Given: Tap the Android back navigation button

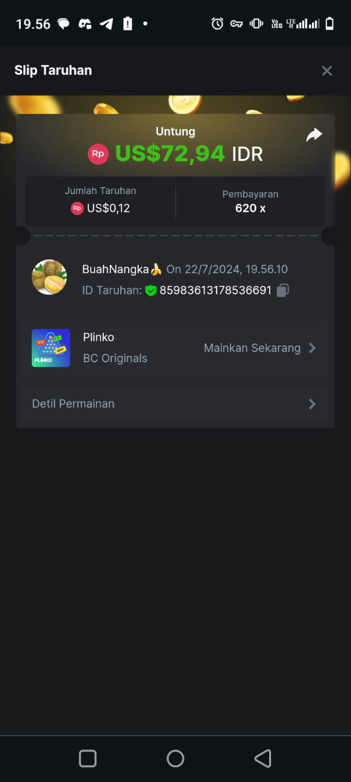Looking at the screenshot, I should tap(263, 759).
